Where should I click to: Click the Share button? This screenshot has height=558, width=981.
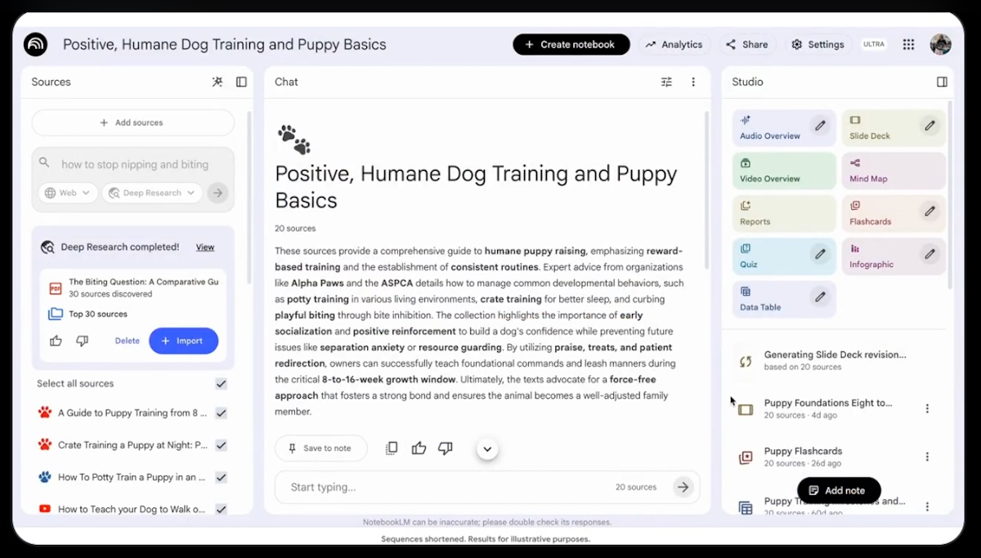[746, 44]
